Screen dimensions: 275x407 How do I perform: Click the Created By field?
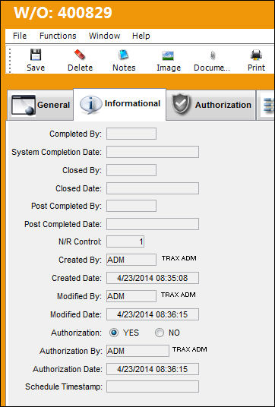tap(131, 260)
